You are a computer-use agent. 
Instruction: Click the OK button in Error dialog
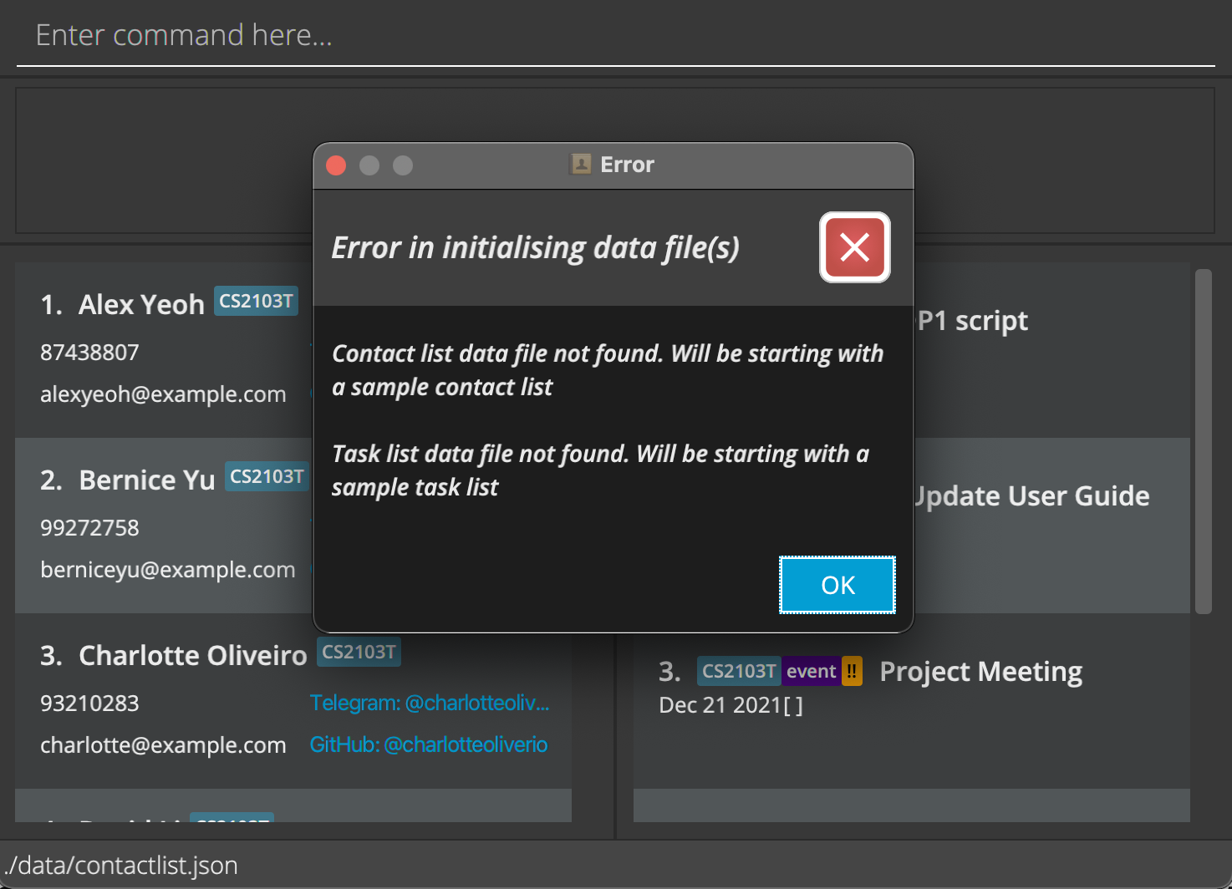[x=837, y=585]
